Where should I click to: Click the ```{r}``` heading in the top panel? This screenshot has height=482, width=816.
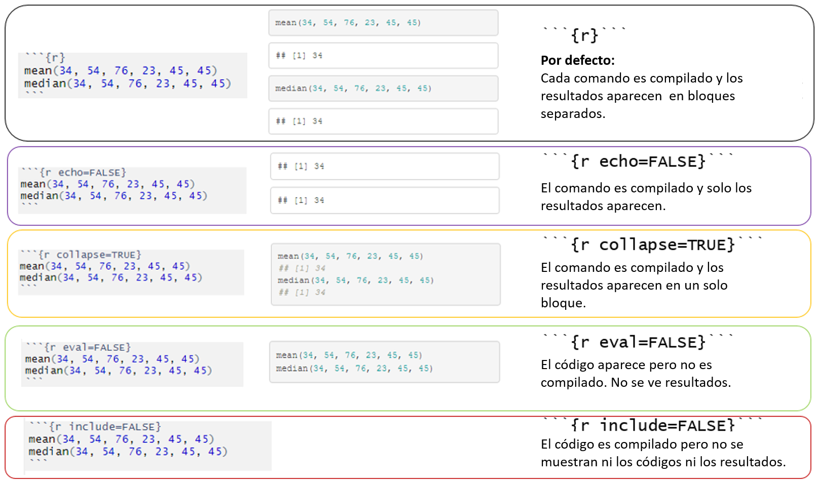pos(584,34)
